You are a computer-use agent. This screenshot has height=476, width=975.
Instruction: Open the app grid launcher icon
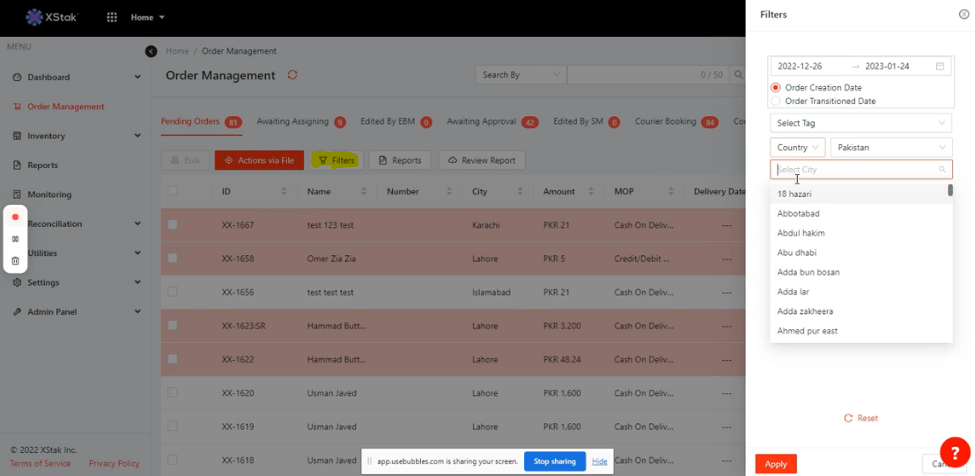[x=112, y=18]
